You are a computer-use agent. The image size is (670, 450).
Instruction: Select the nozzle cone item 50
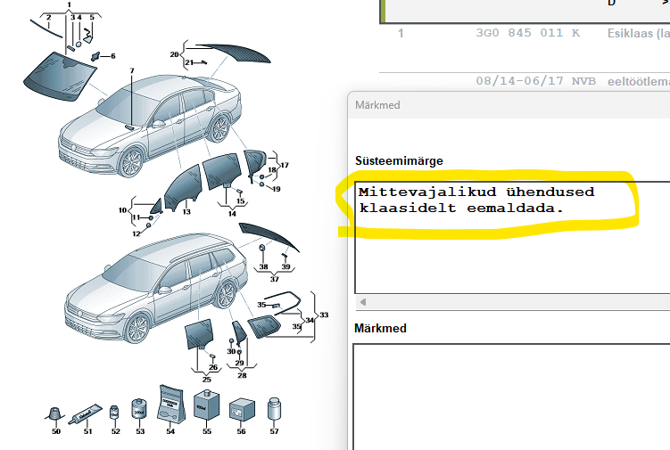click(x=55, y=413)
